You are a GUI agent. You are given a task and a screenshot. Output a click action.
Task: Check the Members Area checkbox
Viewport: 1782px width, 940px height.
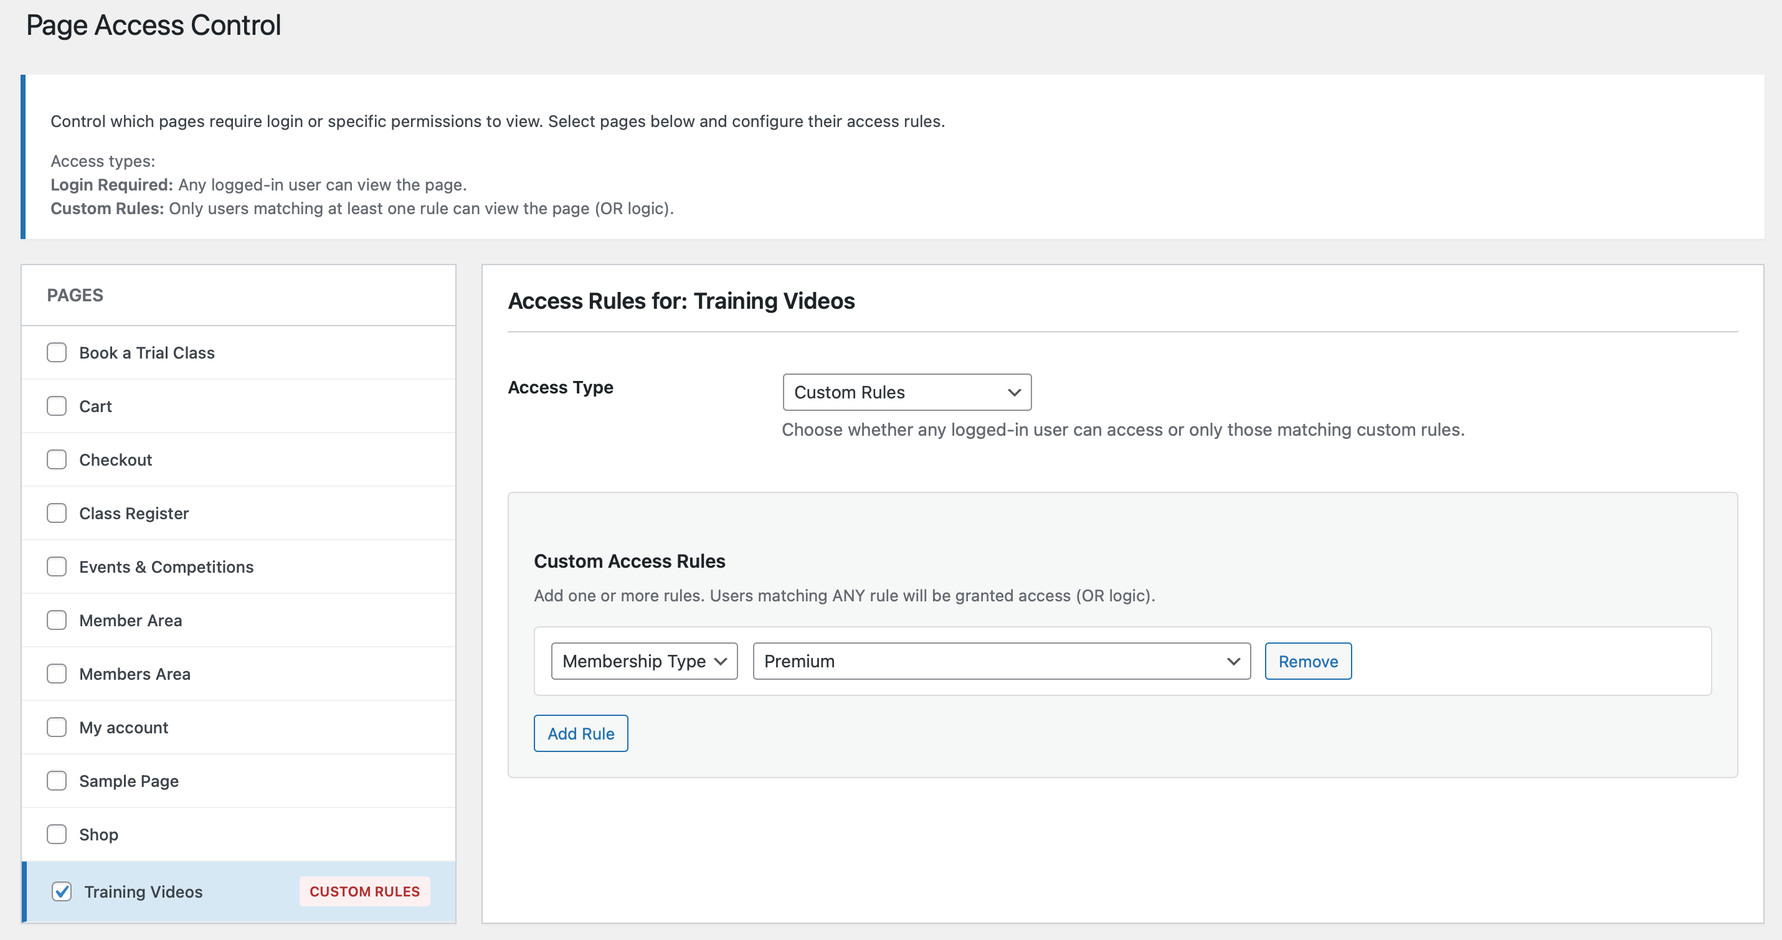57,673
